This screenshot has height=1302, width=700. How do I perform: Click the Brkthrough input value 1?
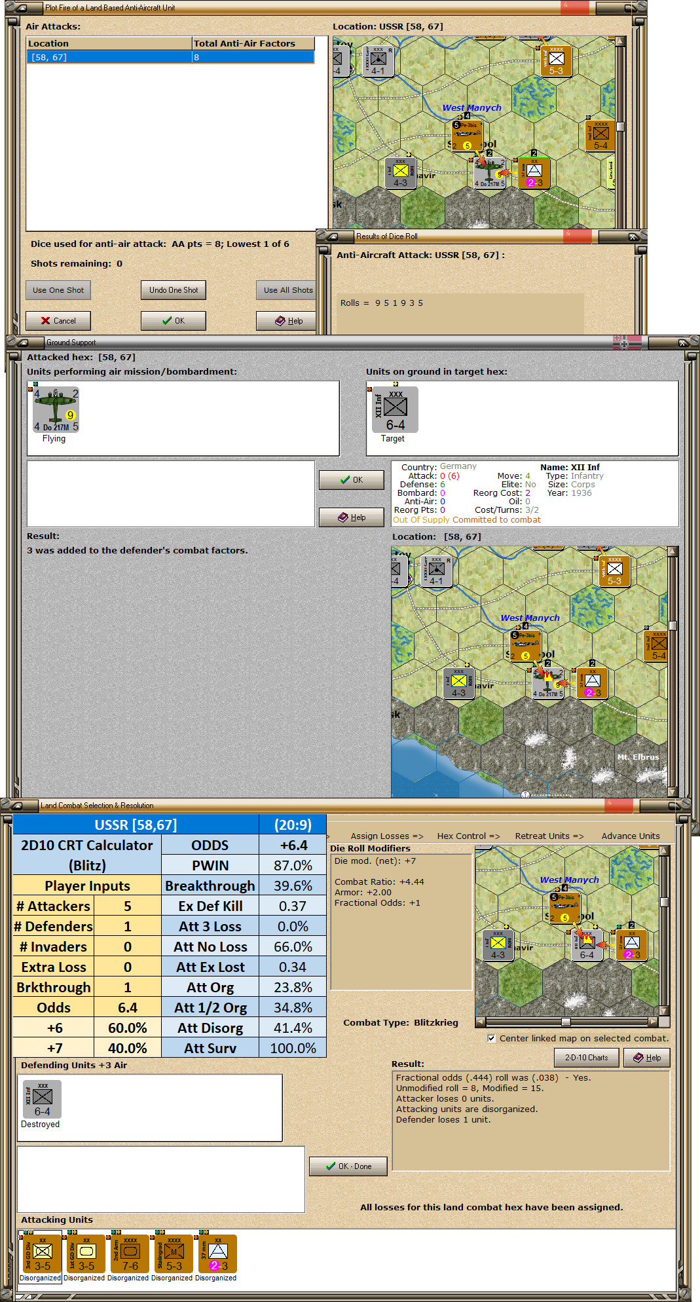(x=128, y=988)
